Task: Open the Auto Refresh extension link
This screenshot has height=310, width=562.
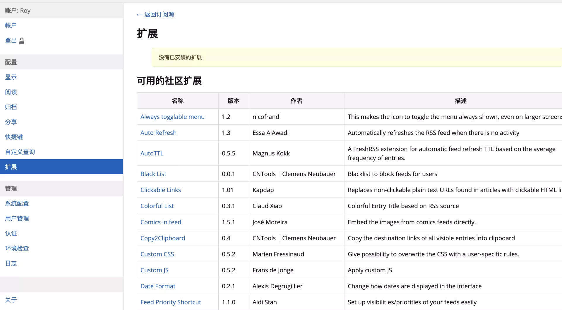Action: 158,133
